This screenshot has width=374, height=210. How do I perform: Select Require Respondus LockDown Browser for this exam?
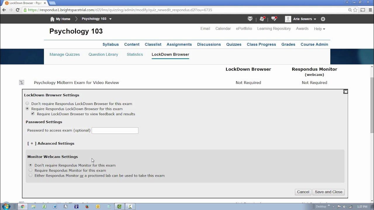(27, 108)
